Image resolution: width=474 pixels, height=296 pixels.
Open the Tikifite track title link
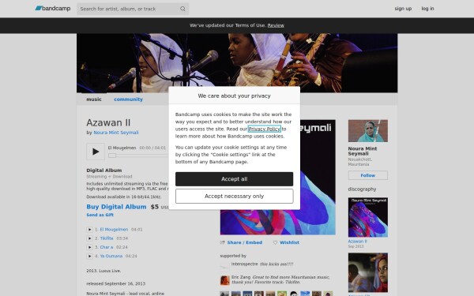[107, 238]
